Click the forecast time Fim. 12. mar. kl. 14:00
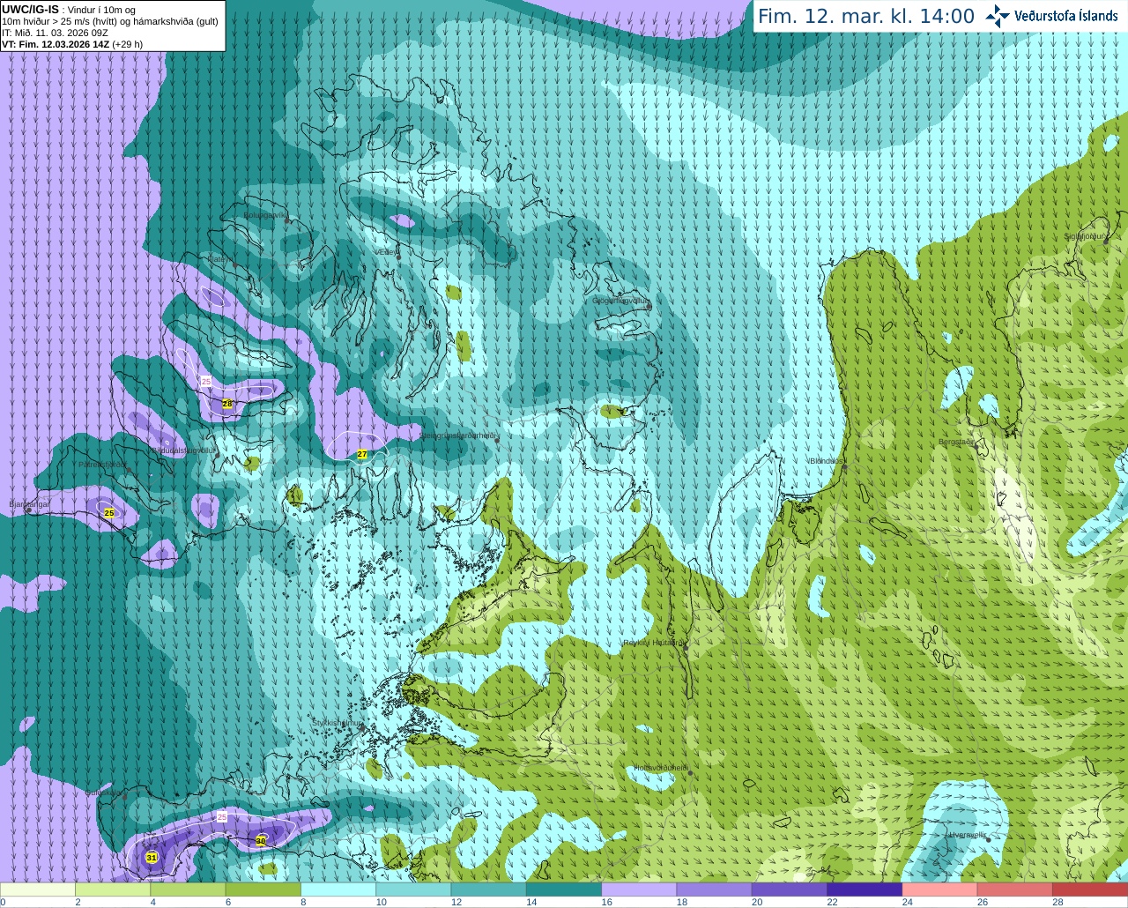The image size is (1128, 908). click(x=866, y=17)
